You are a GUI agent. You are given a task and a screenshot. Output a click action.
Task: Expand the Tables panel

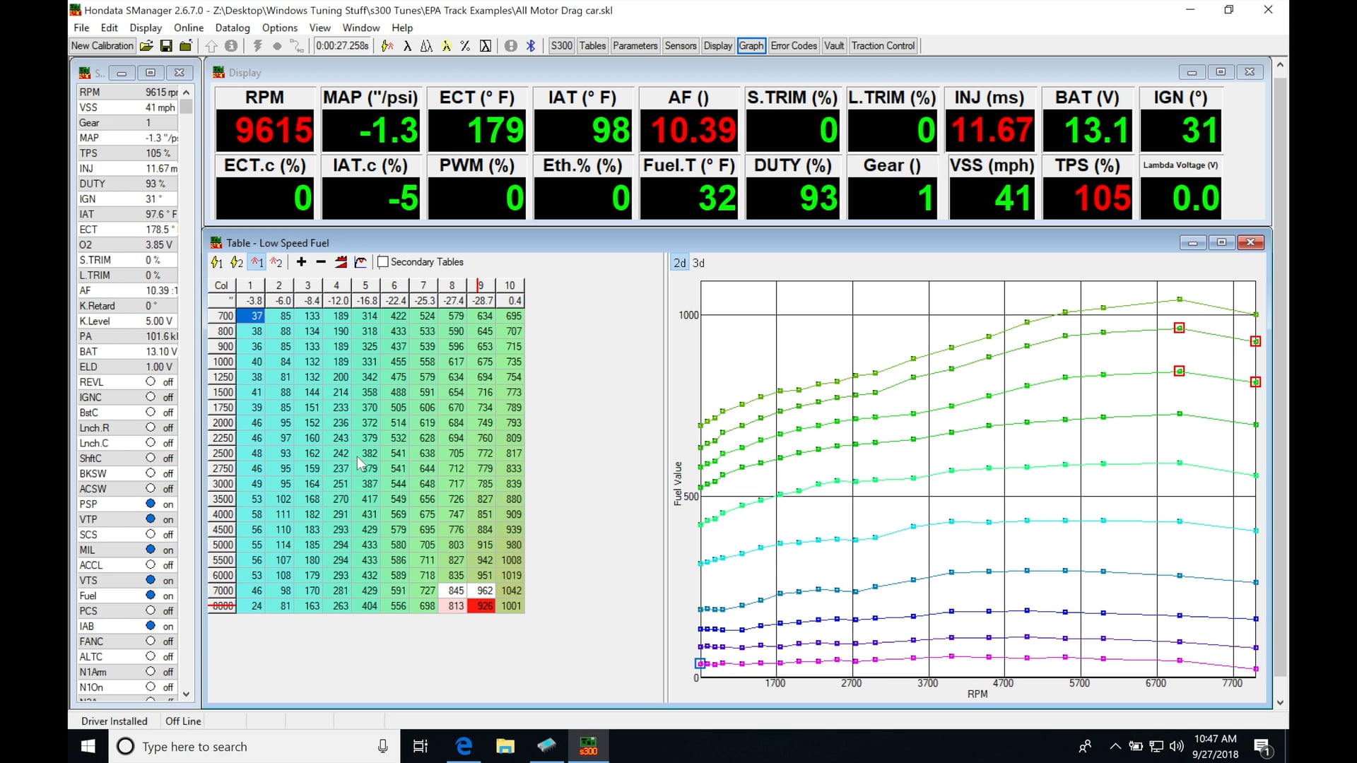coord(592,45)
